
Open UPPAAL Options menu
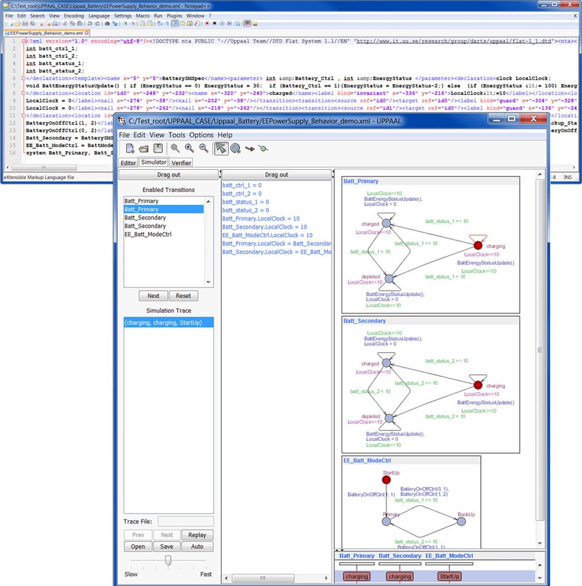tap(201, 135)
